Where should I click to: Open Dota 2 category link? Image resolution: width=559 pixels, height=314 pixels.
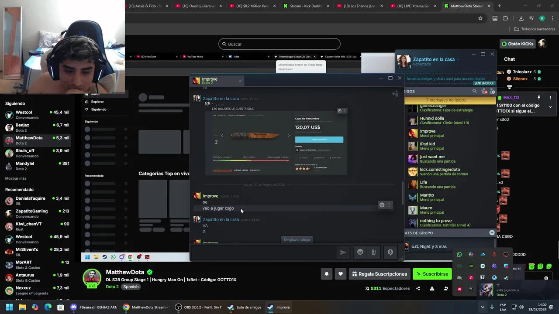point(112,287)
